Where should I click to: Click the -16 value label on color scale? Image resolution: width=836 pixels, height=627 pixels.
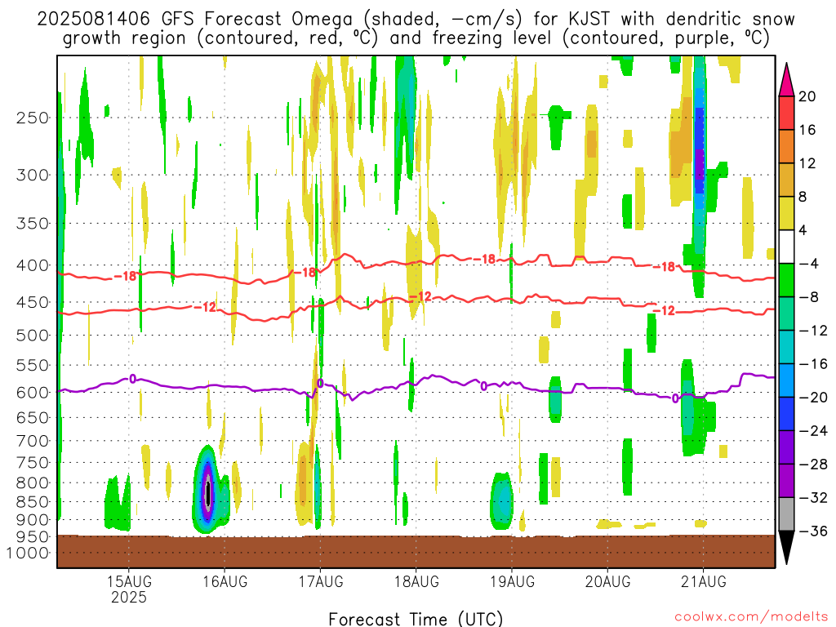(813, 363)
